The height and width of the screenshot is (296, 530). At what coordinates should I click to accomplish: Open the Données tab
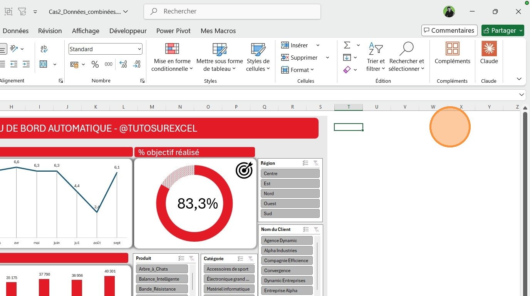[16, 31]
